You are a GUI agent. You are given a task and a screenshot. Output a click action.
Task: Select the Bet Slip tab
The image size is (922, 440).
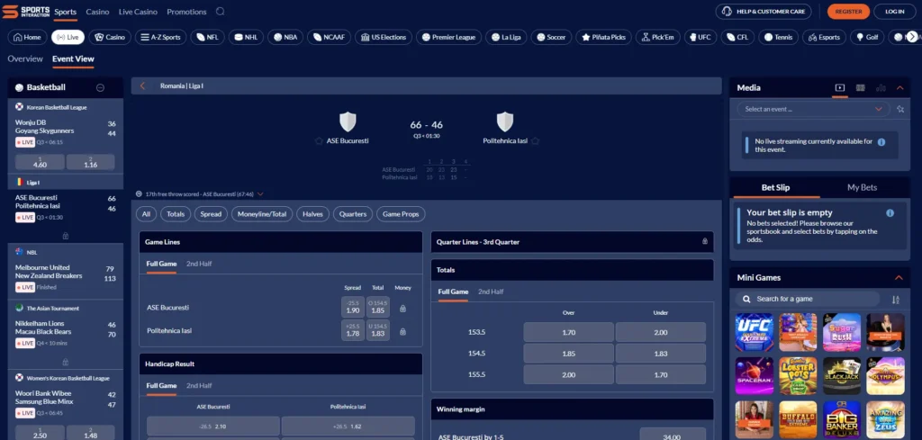tap(775, 187)
